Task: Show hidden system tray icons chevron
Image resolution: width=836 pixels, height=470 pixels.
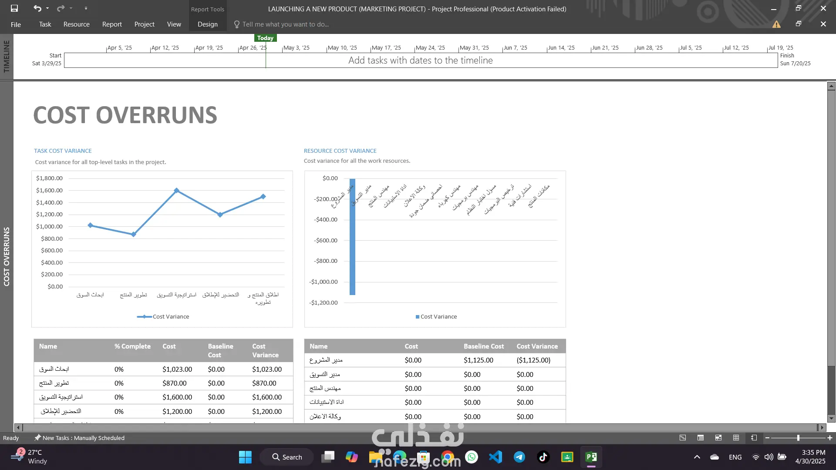Action: coord(697,457)
